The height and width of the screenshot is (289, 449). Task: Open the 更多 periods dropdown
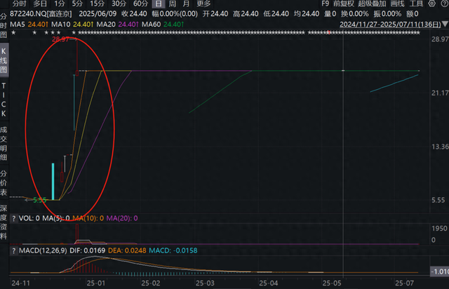[x=203, y=4]
